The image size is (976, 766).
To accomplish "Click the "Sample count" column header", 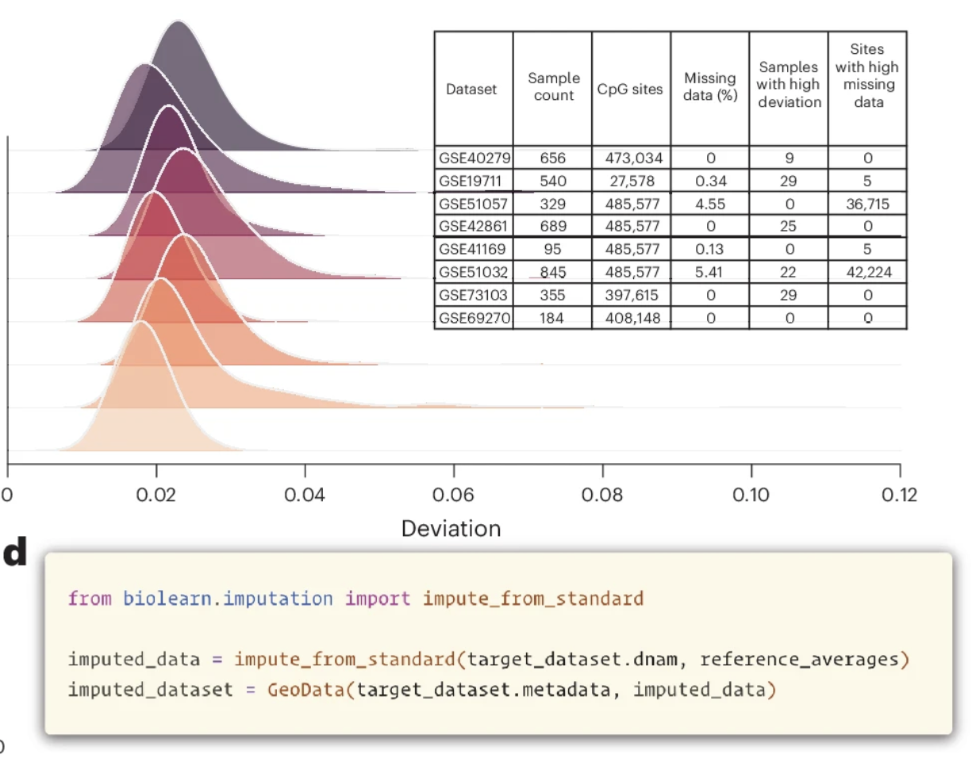I will point(553,87).
